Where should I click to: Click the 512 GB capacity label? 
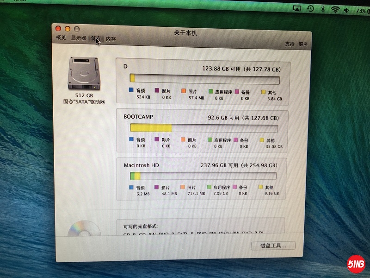(84, 95)
